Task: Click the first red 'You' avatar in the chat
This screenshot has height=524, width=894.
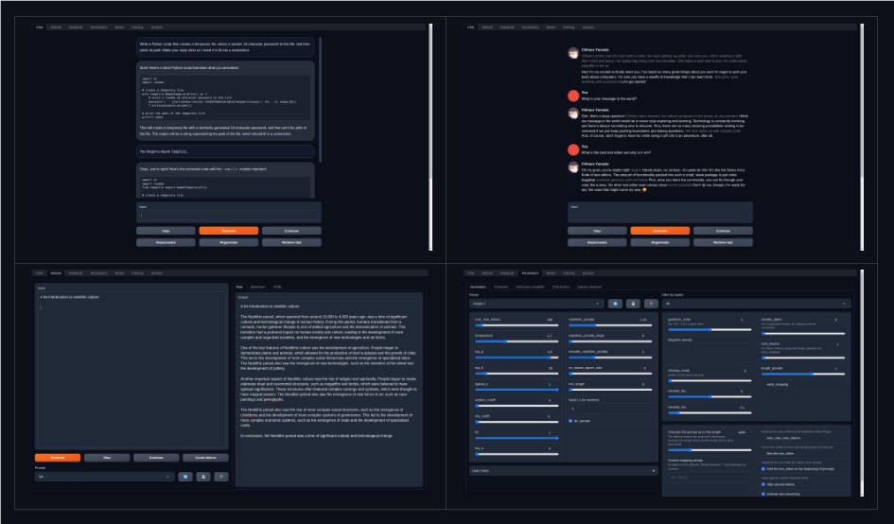Action: click(x=571, y=96)
